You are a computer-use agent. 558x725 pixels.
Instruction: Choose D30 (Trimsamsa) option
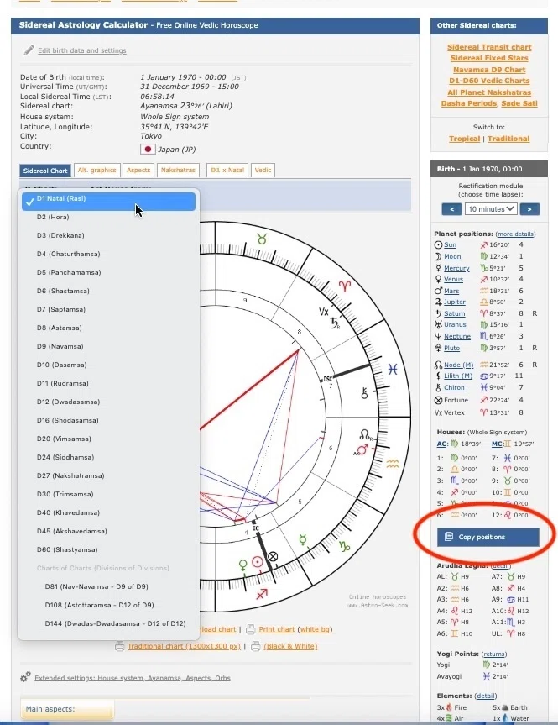click(x=108, y=494)
